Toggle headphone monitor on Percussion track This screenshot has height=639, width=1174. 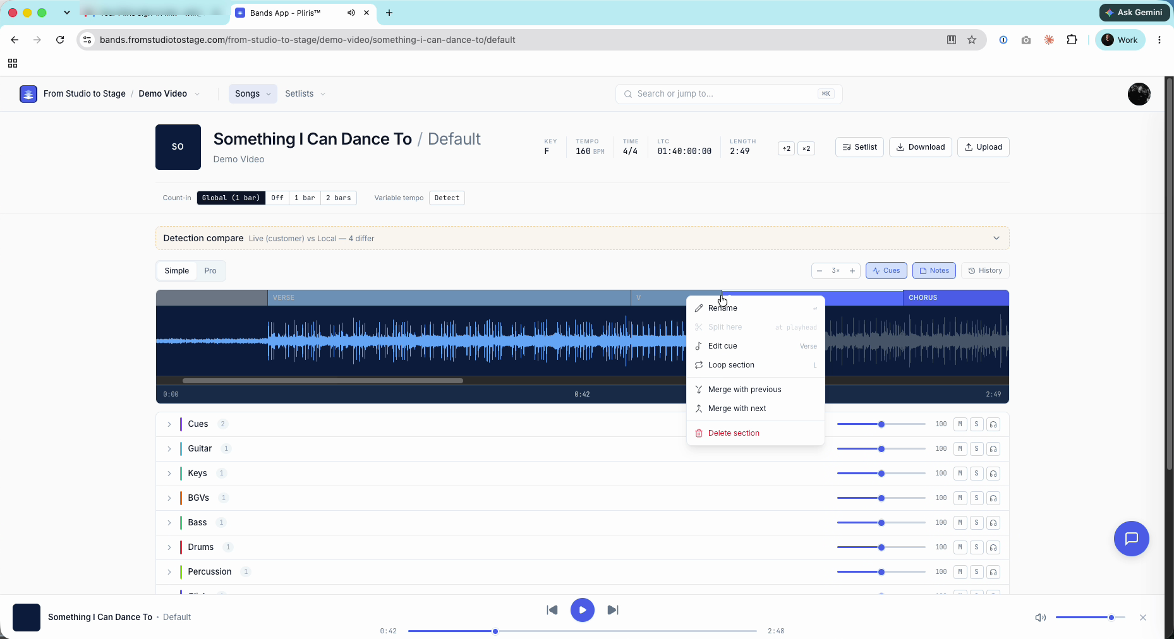[993, 572]
